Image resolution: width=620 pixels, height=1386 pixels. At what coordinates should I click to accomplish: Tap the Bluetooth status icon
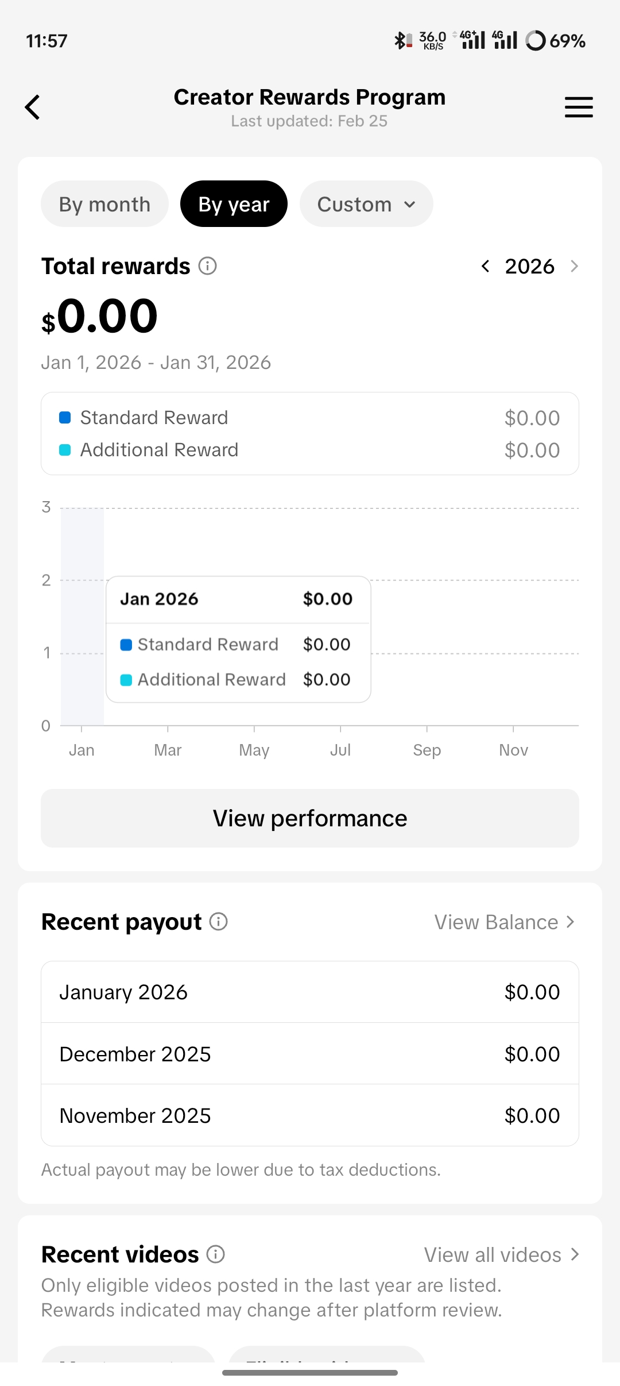[400, 41]
